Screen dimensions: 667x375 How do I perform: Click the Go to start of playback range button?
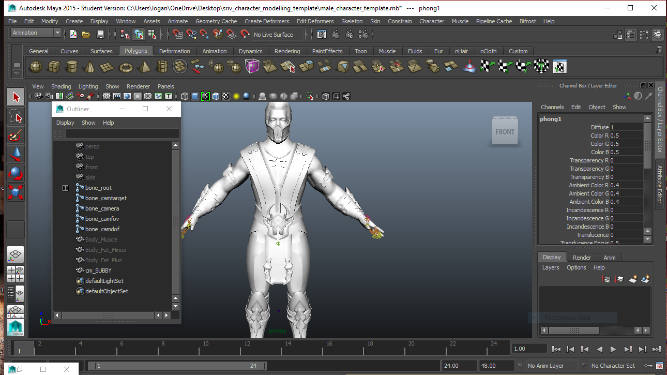556,349
